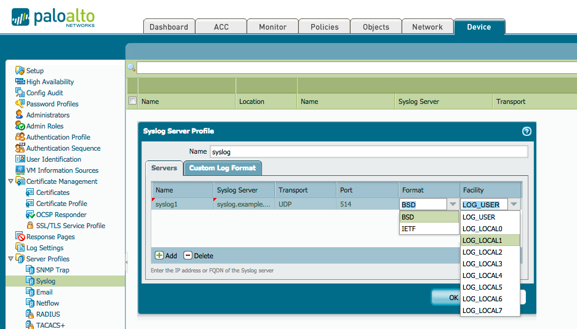Collapse the Server Profiles tree node

click(x=10, y=259)
